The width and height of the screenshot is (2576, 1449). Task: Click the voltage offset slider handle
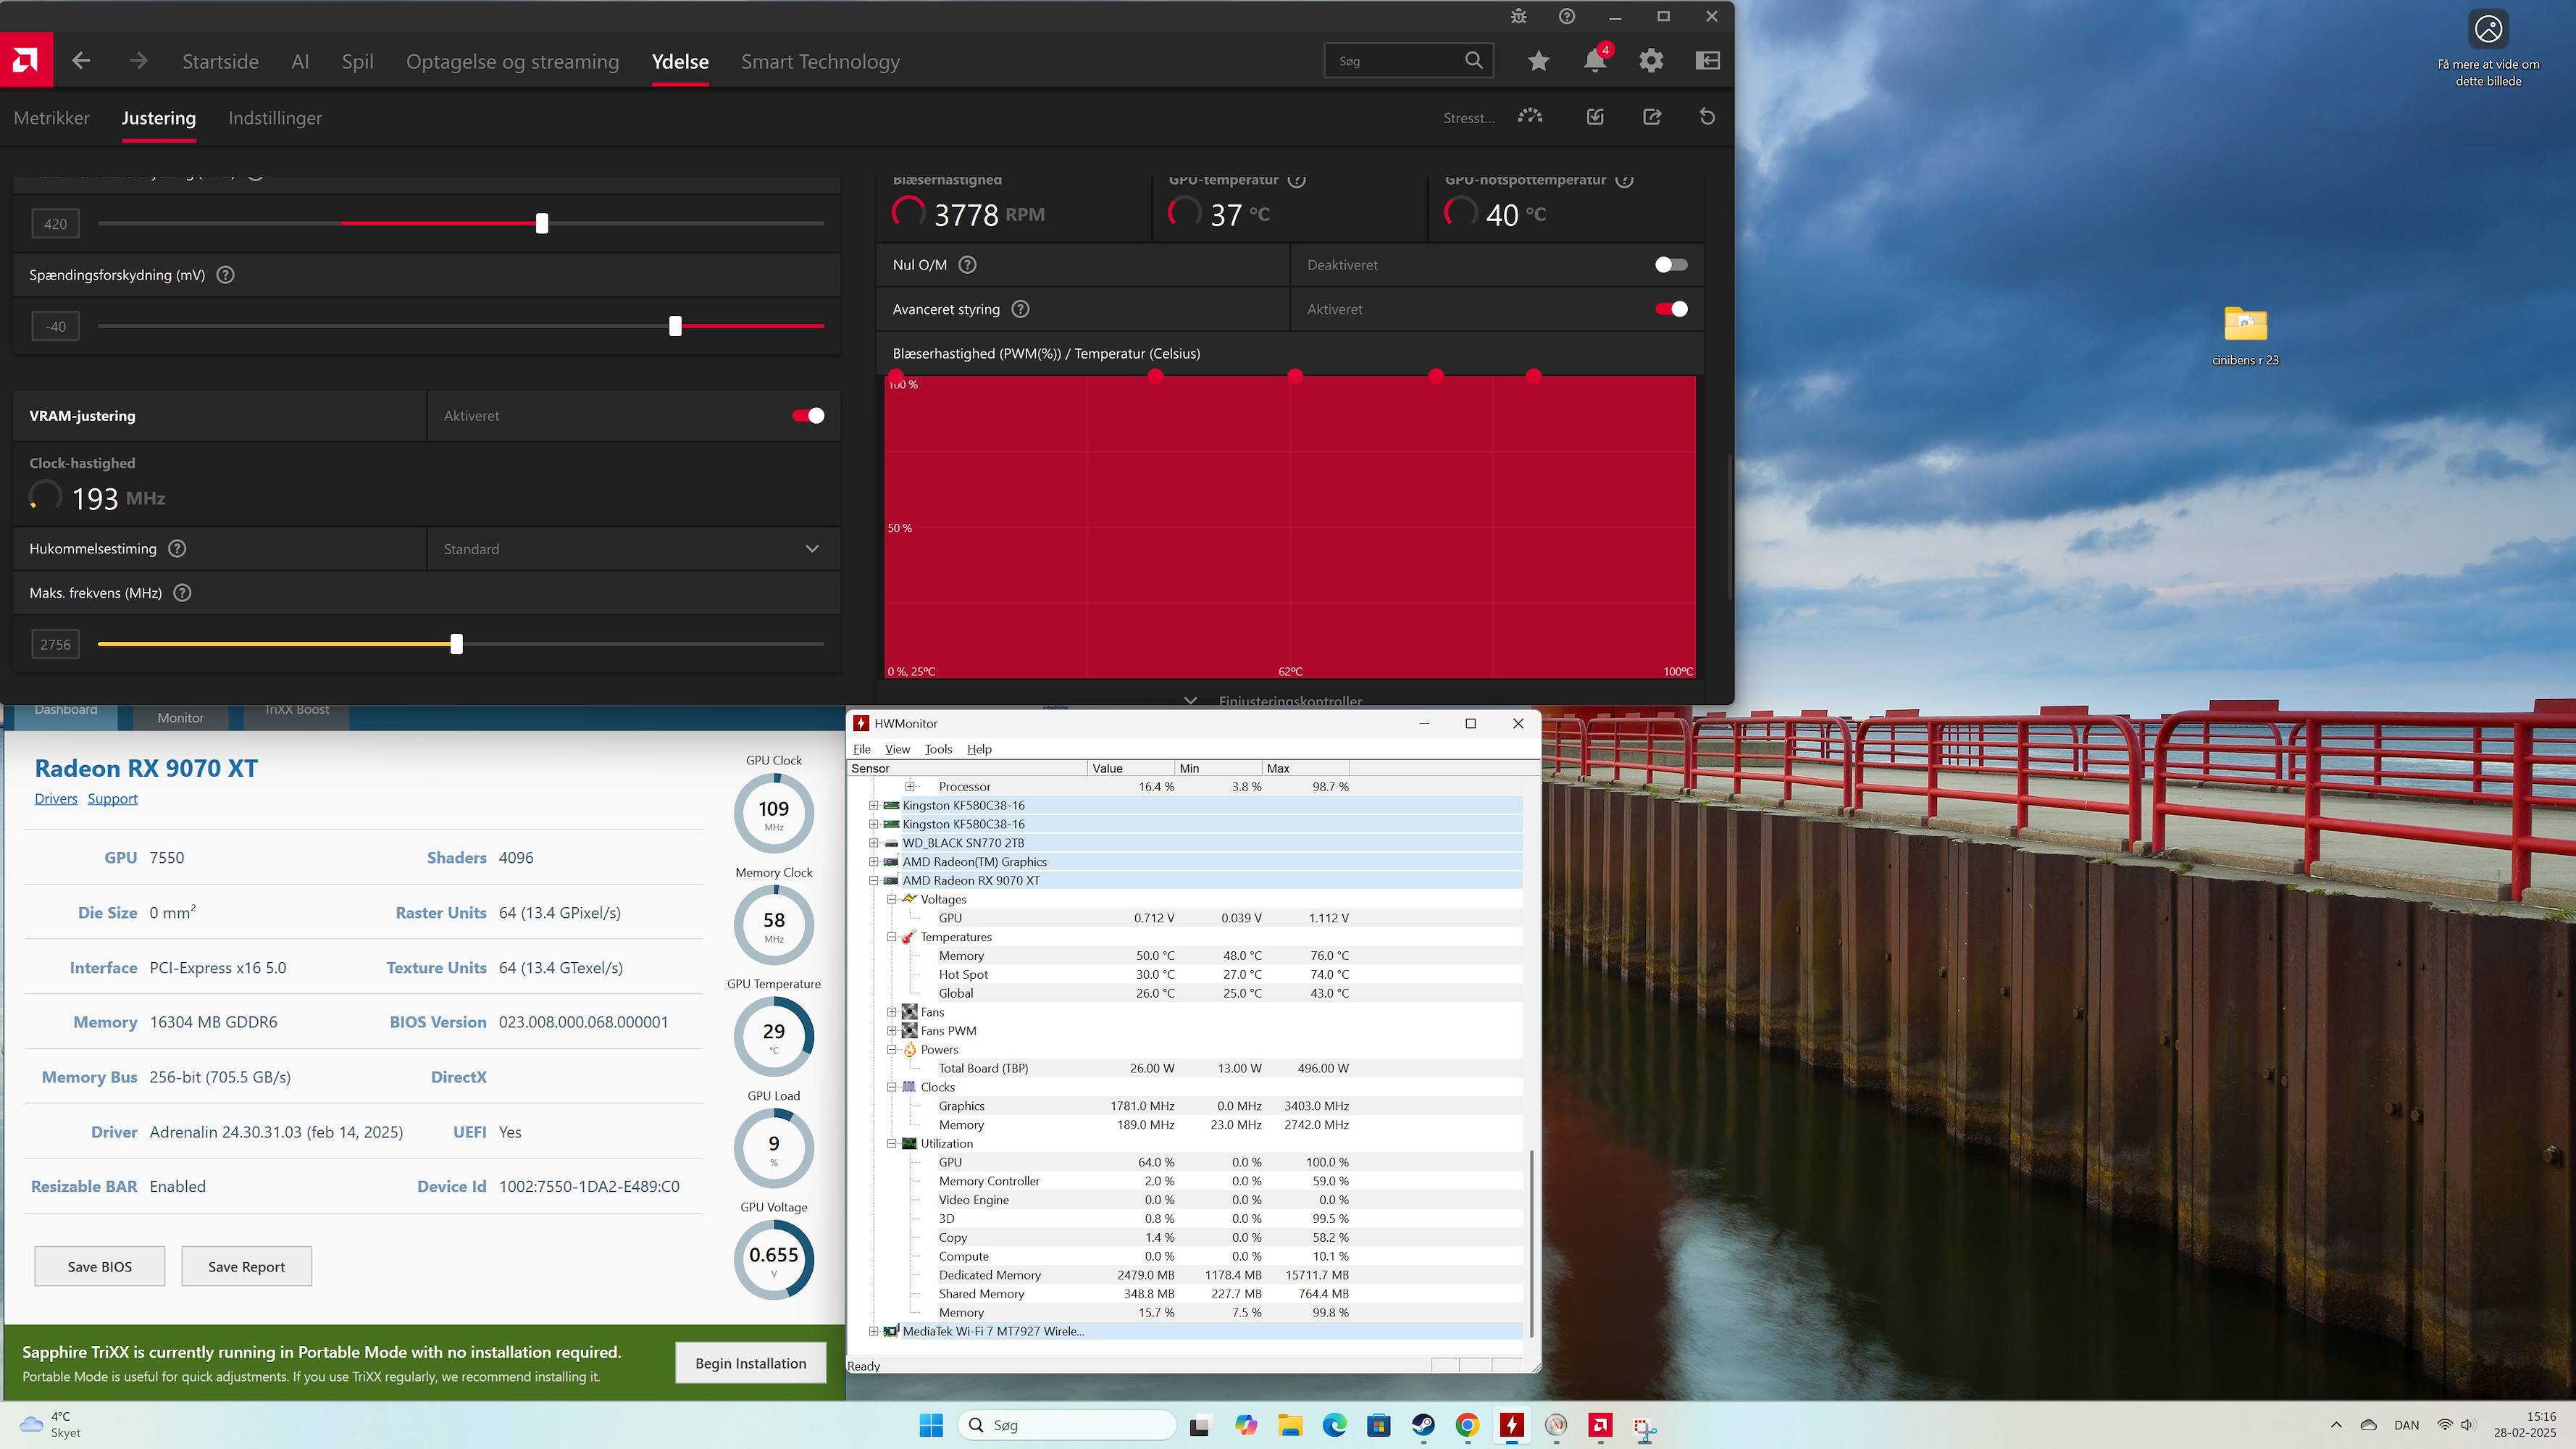click(x=675, y=326)
